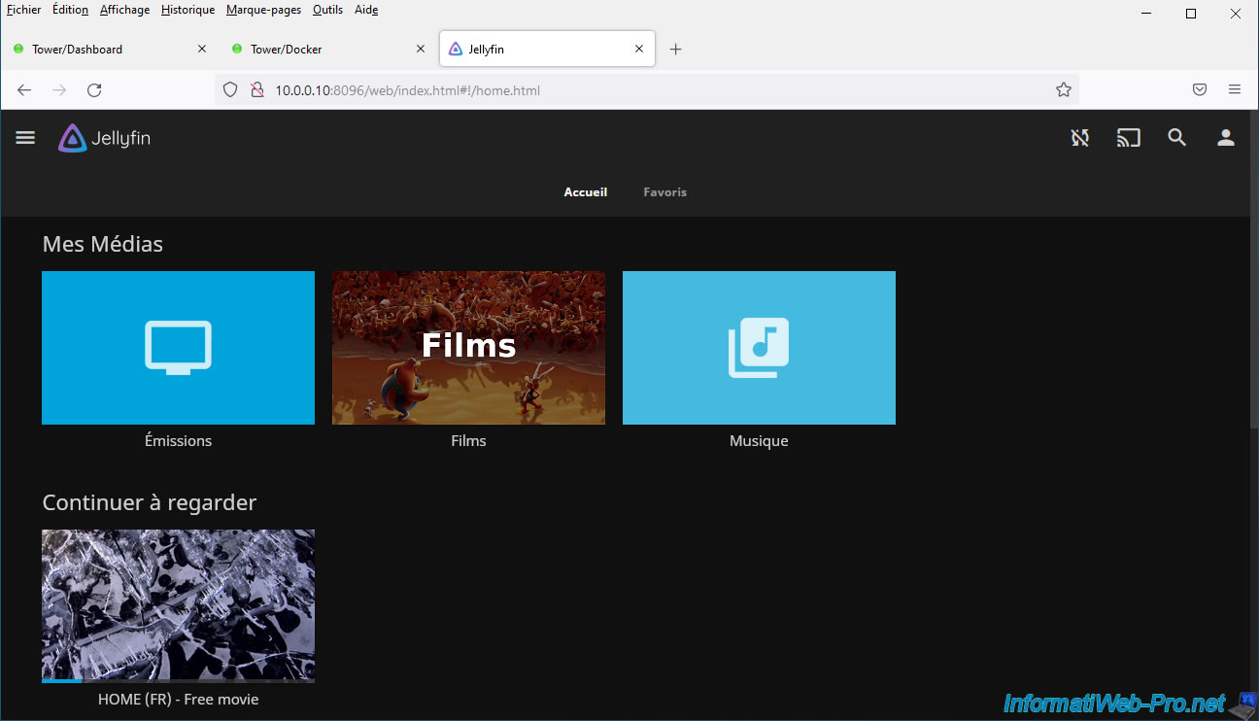This screenshot has height=721, width=1259.
Task: Open the user profile icon
Action: [1225, 138]
